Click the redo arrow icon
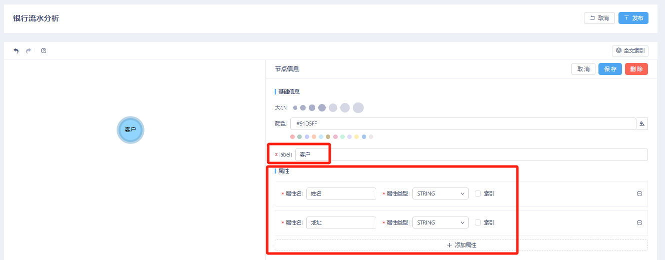The width and height of the screenshot is (665, 260). click(x=29, y=50)
